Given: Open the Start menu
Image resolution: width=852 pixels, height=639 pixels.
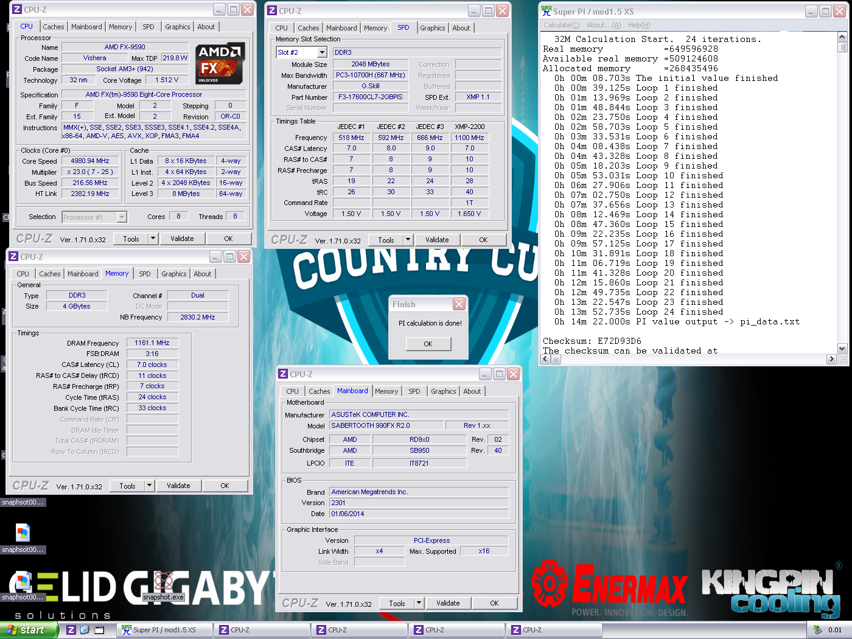Looking at the screenshot, I should tap(29, 630).
